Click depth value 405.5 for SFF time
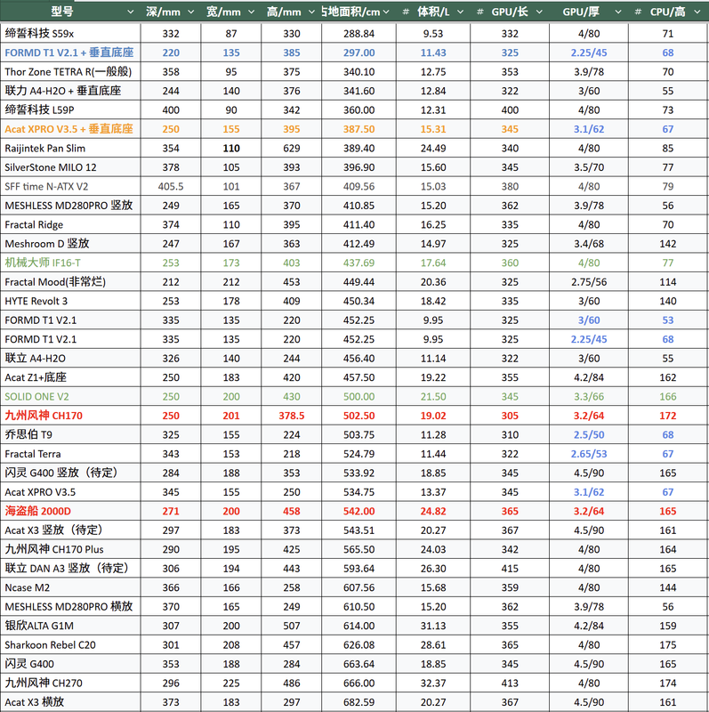 171,186
